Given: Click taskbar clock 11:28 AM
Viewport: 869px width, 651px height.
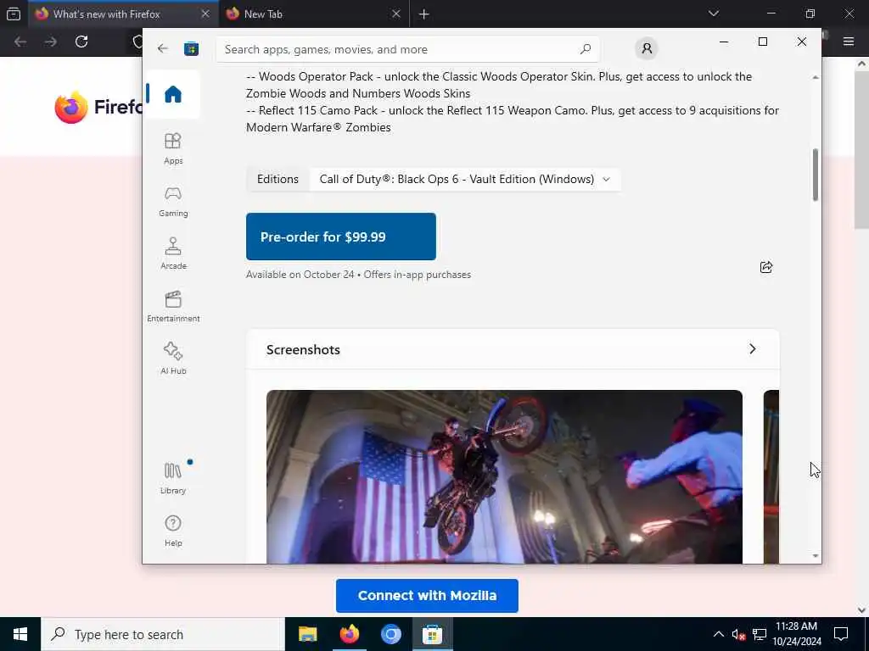Looking at the screenshot, I should [x=796, y=634].
